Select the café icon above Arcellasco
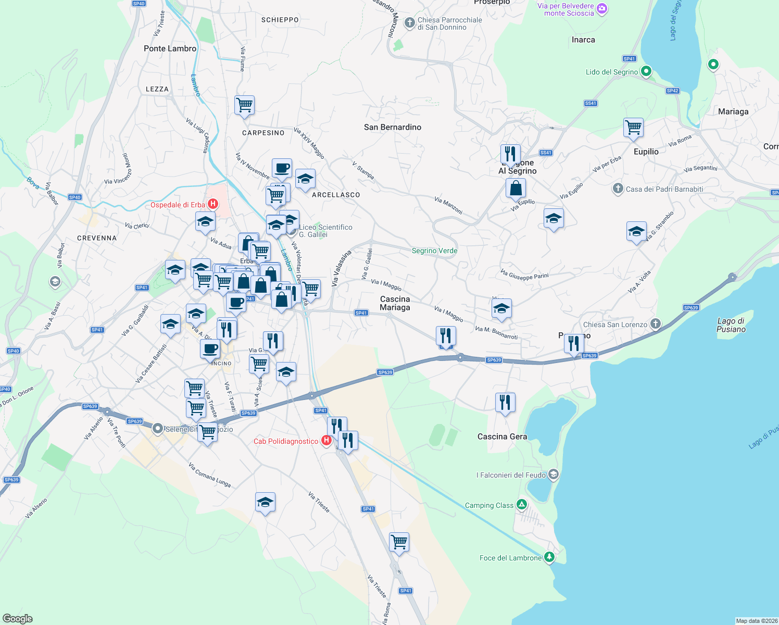The image size is (779, 625). (x=282, y=168)
